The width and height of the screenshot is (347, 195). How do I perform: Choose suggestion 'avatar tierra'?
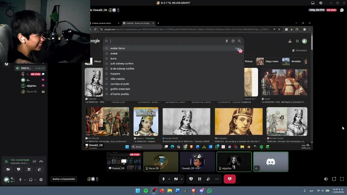[x=173, y=48]
